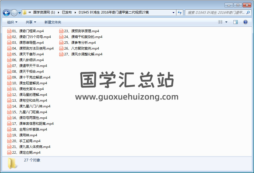254x173 pixels.
Task: Refresh the folder view
Action: click(180, 12)
